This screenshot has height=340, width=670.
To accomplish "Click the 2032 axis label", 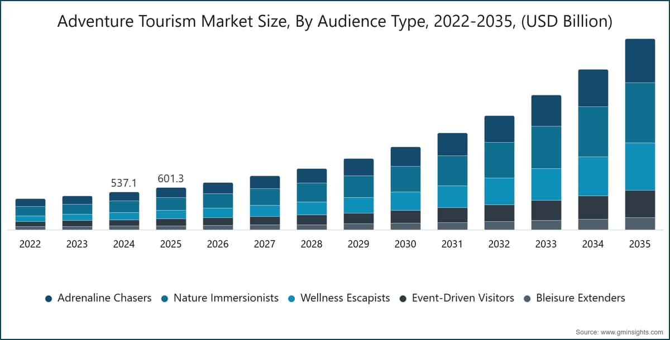I will click(x=499, y=244).
